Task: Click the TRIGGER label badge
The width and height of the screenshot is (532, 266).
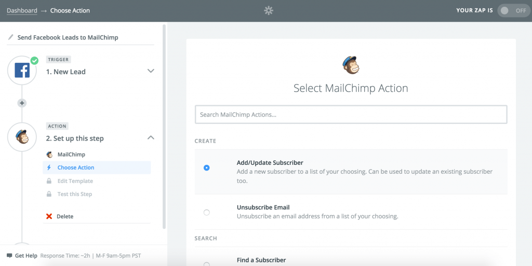Action: (x=58, y=60)
